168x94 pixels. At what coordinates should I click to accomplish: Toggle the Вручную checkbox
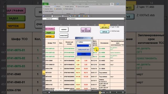[x=63, y=16]
